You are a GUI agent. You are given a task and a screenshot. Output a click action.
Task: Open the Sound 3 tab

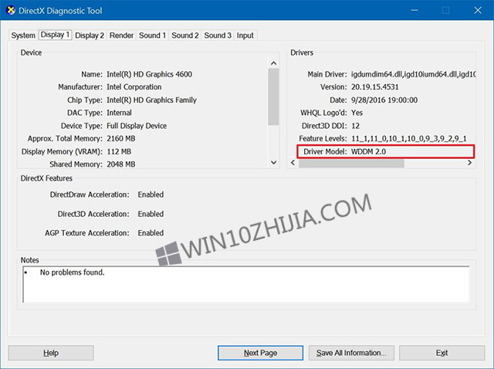click(218, 36)
